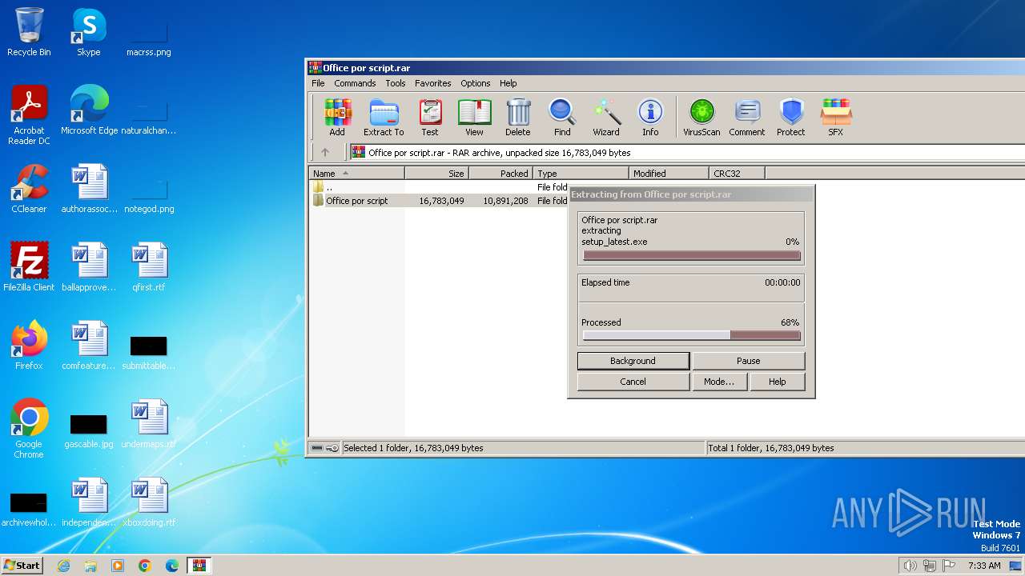Select the Microsoft Edge desktop shortcut

coord(89,110)
